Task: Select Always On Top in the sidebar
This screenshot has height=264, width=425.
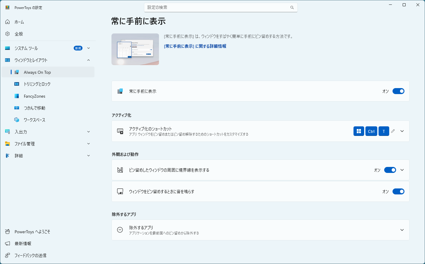Action: pos(48,72)
